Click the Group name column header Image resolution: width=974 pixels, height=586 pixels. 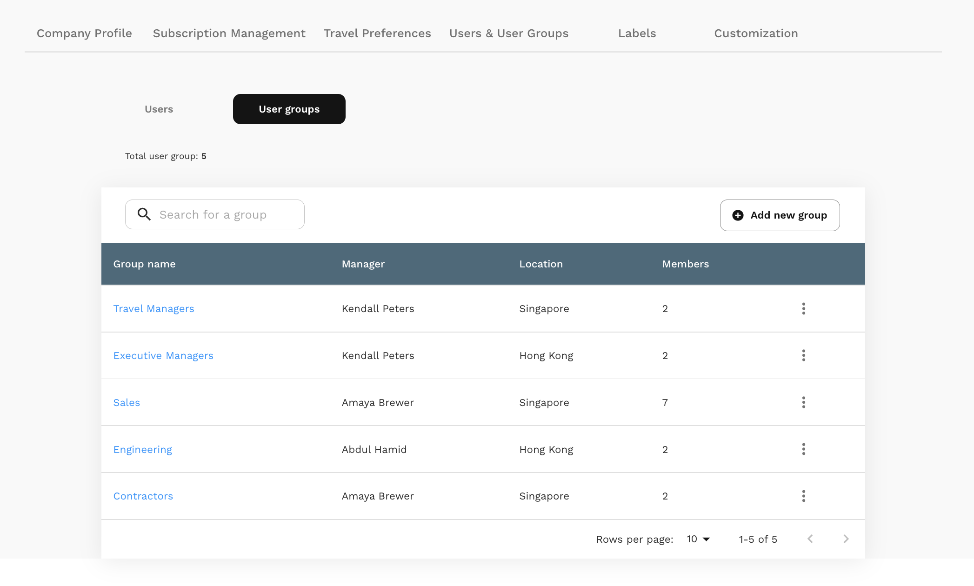click(144, 264)
